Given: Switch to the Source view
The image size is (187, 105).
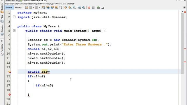Looking at the screenshot, I should pos(9,8).
